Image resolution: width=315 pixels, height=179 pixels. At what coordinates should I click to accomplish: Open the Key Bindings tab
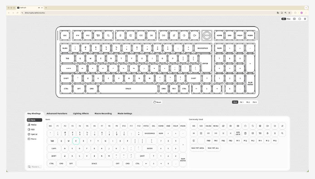coord(34,114)
